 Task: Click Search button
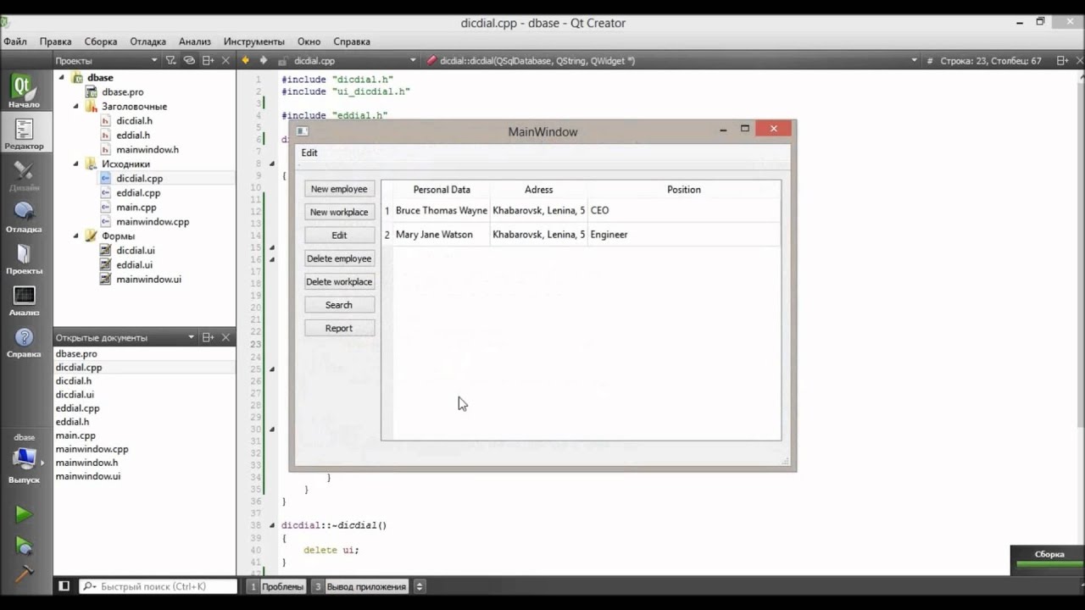click(339, 305)
